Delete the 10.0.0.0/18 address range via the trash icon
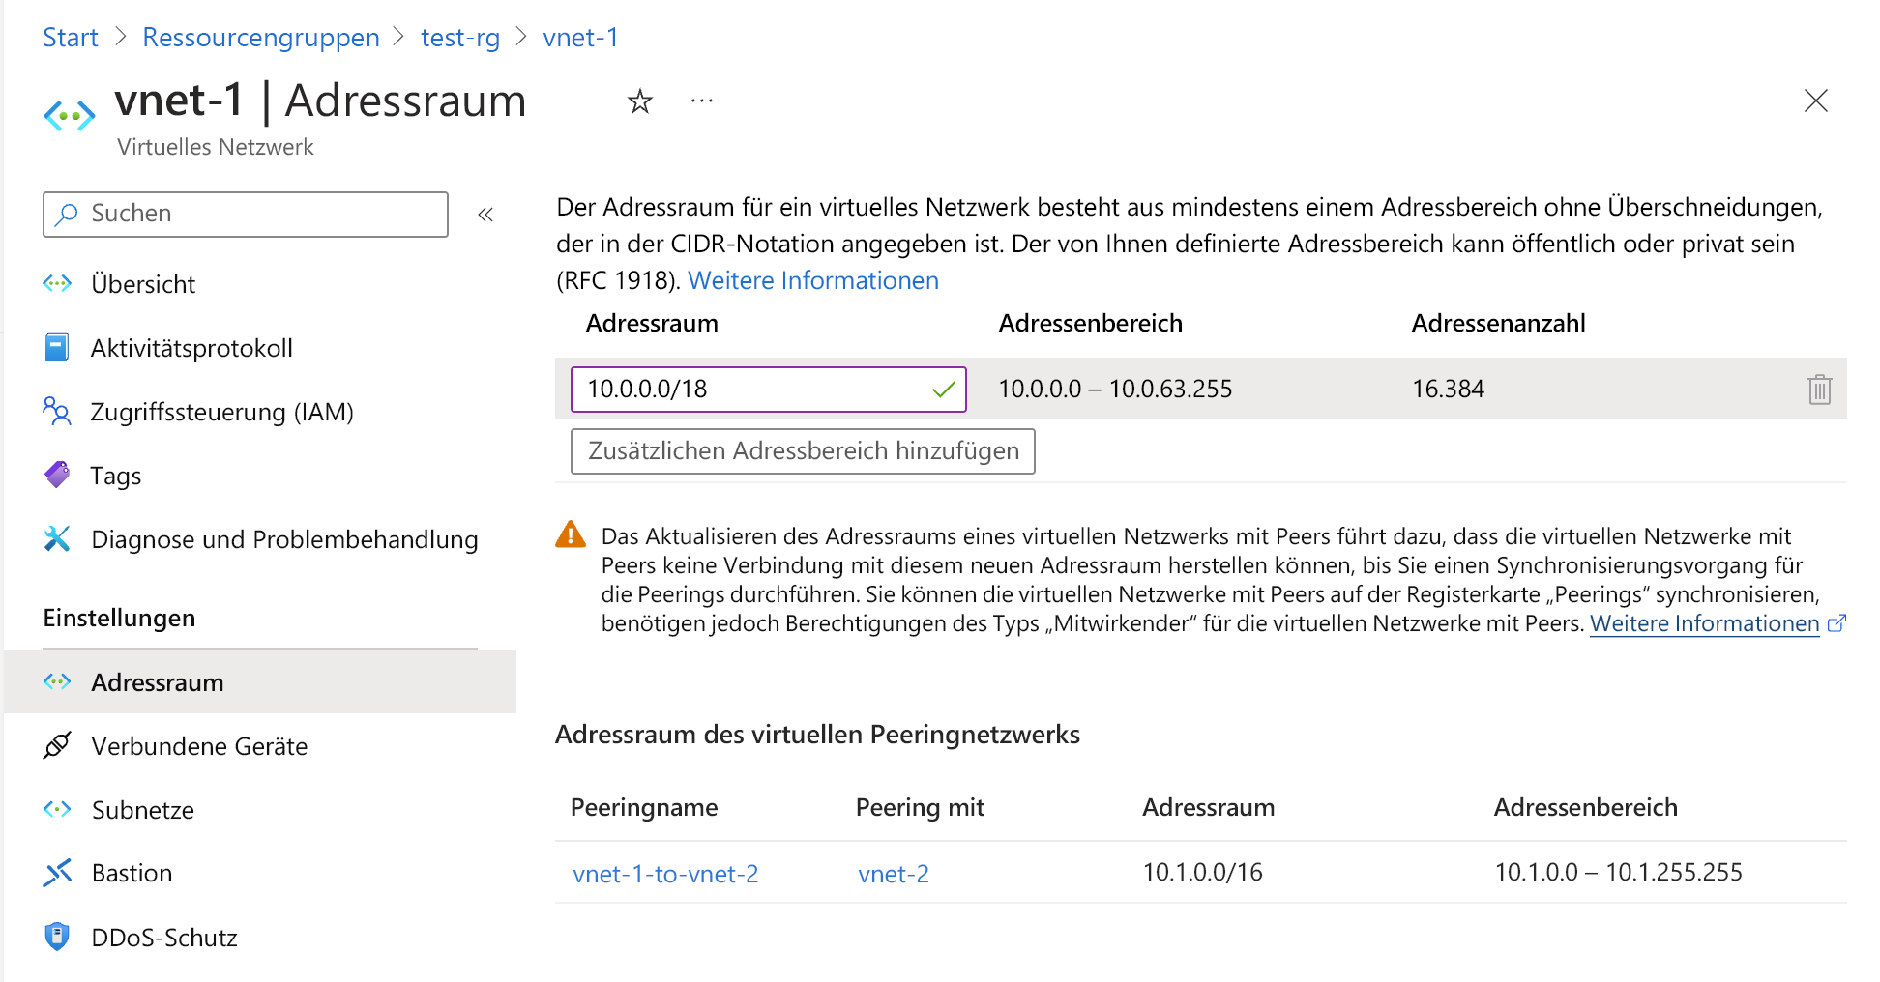The height and width of the screenshot is (982, 1880). [x=1819, y=390]
